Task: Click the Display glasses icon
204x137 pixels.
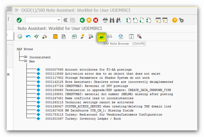Action: point(110,37)
